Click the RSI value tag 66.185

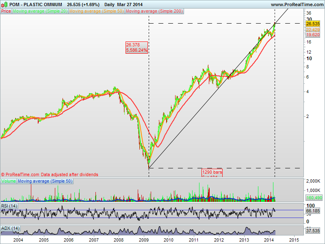pos(313,211)
